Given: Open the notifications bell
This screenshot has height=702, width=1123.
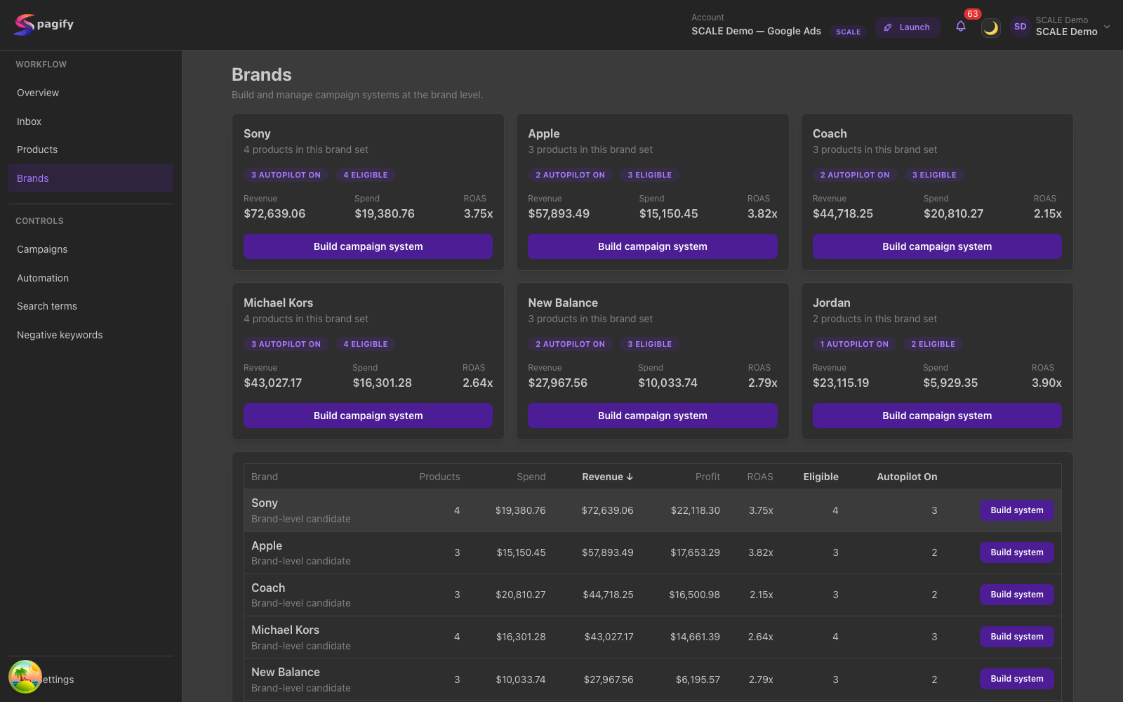Looking at the screenshot, I should click(x=961, y=27).
